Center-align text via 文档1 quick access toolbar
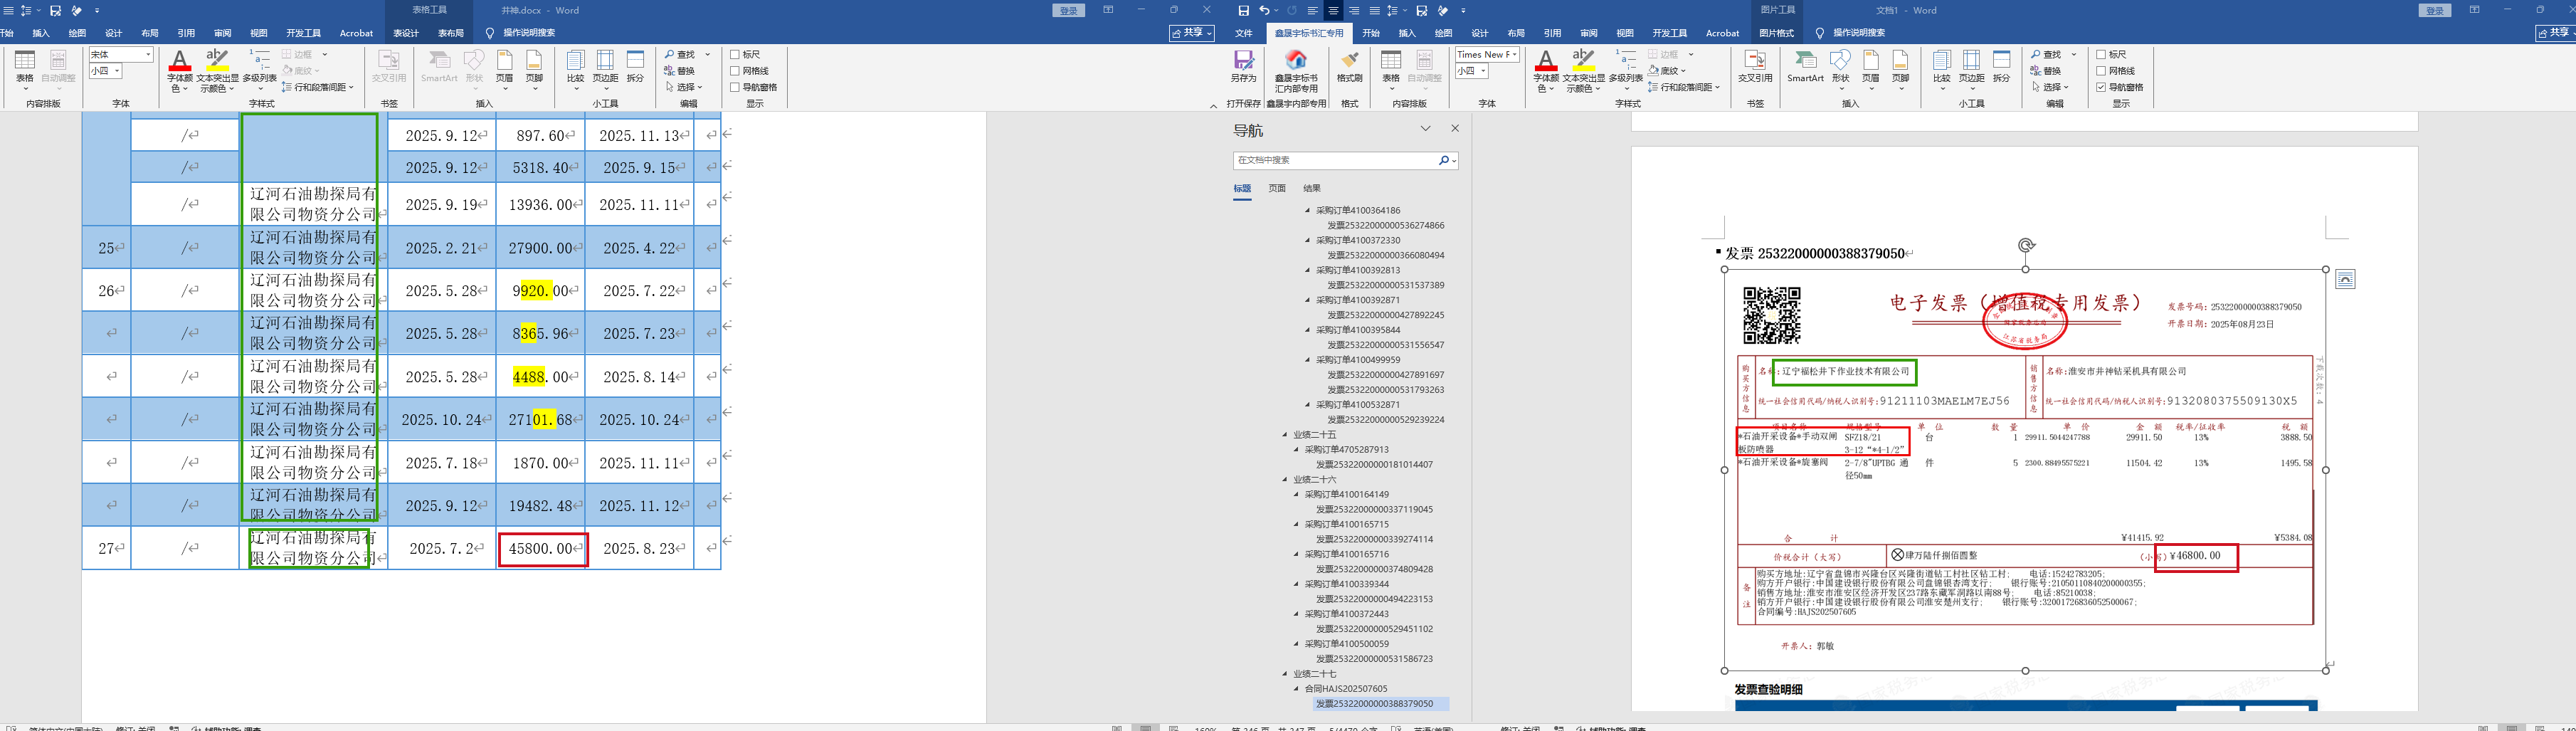This screenshot has height=731, width=2576. click(x=1333, y=11)
